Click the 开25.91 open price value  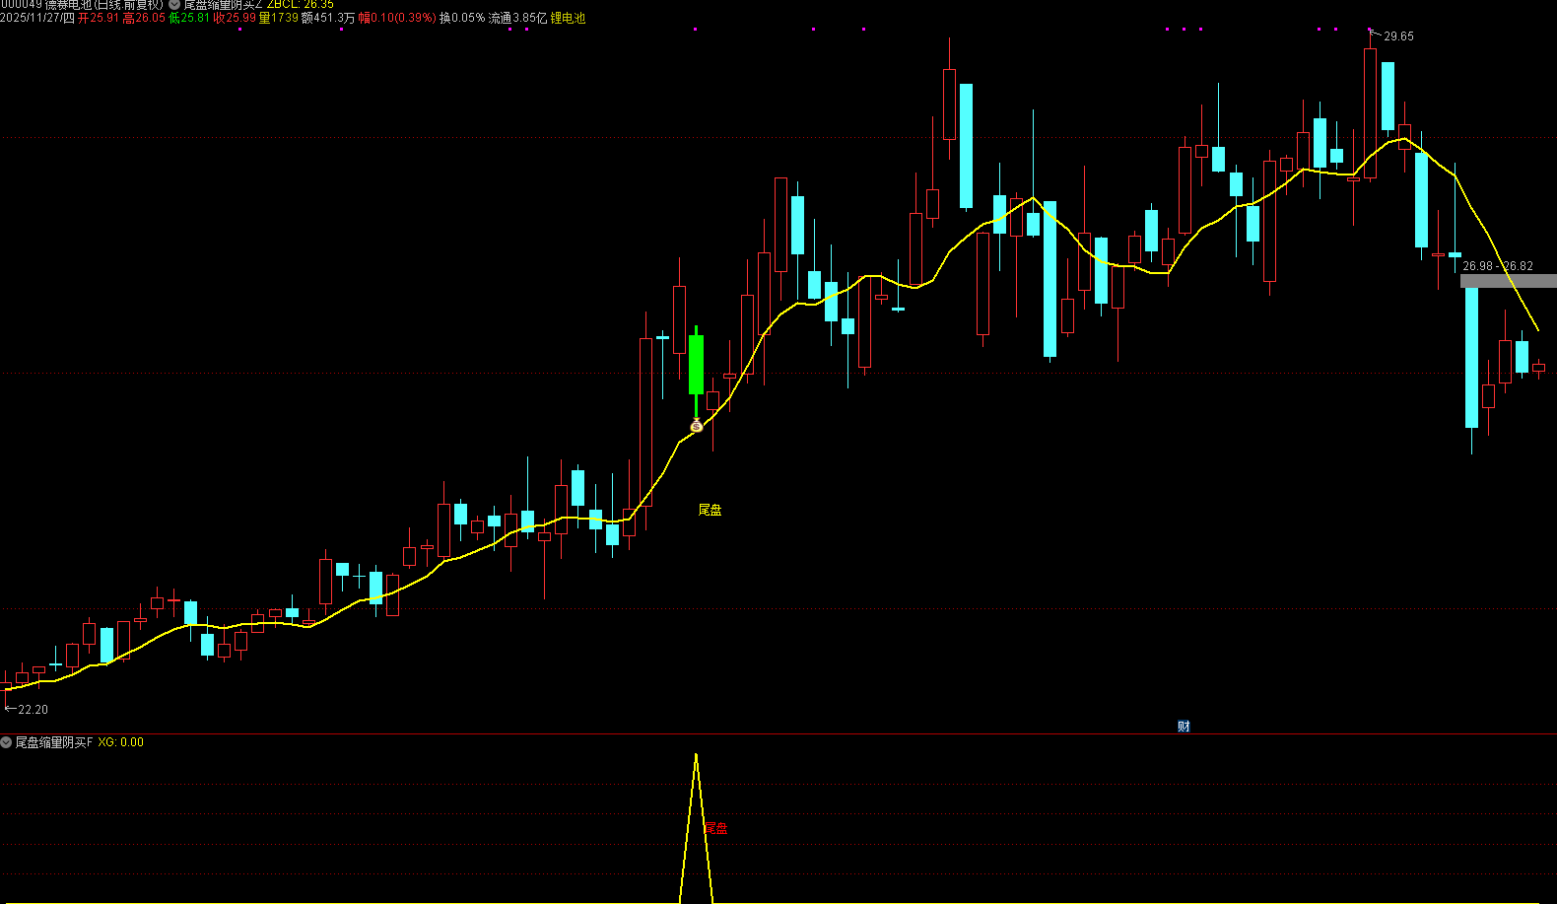[99, 18]
